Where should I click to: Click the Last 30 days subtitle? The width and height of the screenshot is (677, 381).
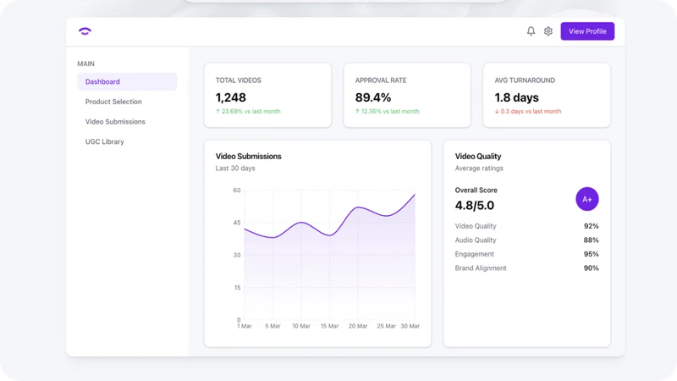[x=235, y=168]
